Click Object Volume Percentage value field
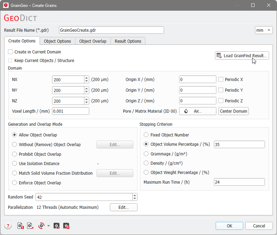The height and width of the screenshot is (235, 277). (x=239, y=144)
